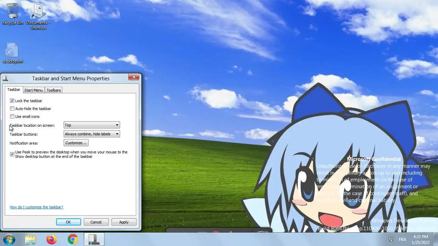Viewport: 438px width, 246px height.
Task: Select the Documents - Shortcut desktop icon
Action: 38,16
